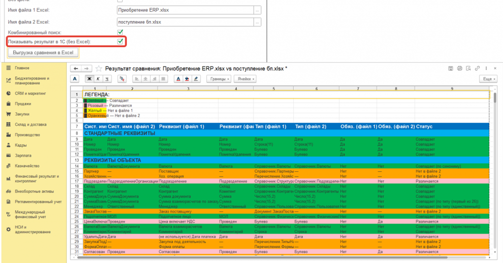503x263 pixels.
Task: Browse for file 2 with ellipsis button
Action: [x=257, y=22]
